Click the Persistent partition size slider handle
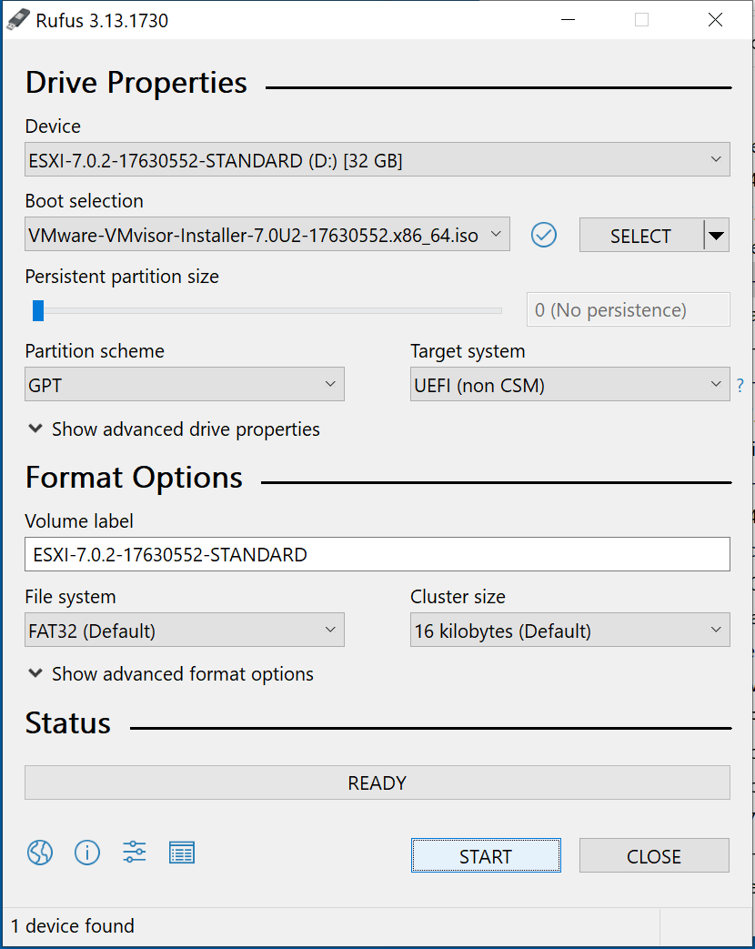 tap(38, 310)
